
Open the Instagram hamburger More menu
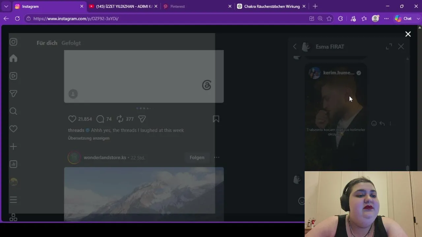[14, 199]
